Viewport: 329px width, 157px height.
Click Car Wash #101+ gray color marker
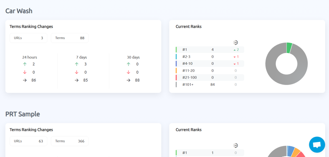pyautogui.click(x=176, y=85)
